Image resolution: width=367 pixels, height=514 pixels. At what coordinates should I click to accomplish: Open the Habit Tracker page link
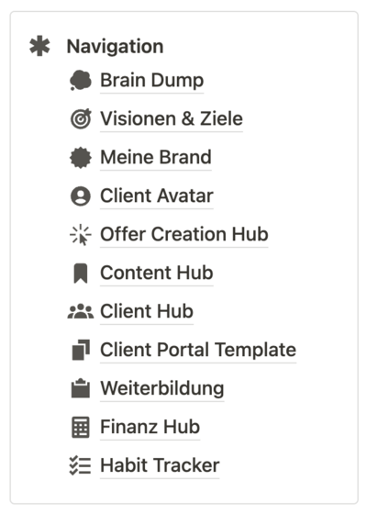coord(160,465)
